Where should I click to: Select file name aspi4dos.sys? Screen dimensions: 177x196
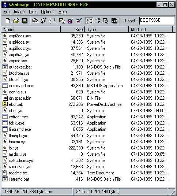click(x=20, y=42)
